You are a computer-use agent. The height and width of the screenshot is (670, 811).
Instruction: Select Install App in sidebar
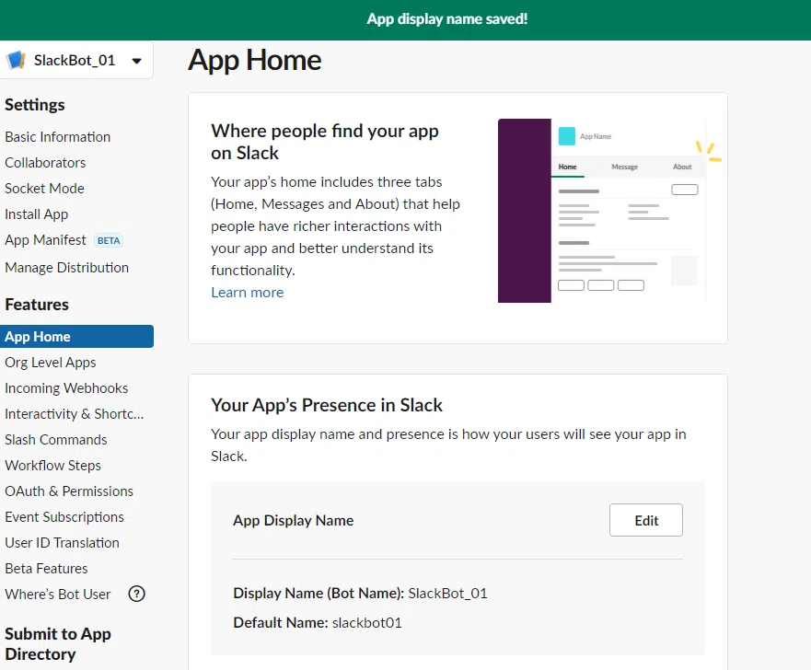[x=36, y=214]
